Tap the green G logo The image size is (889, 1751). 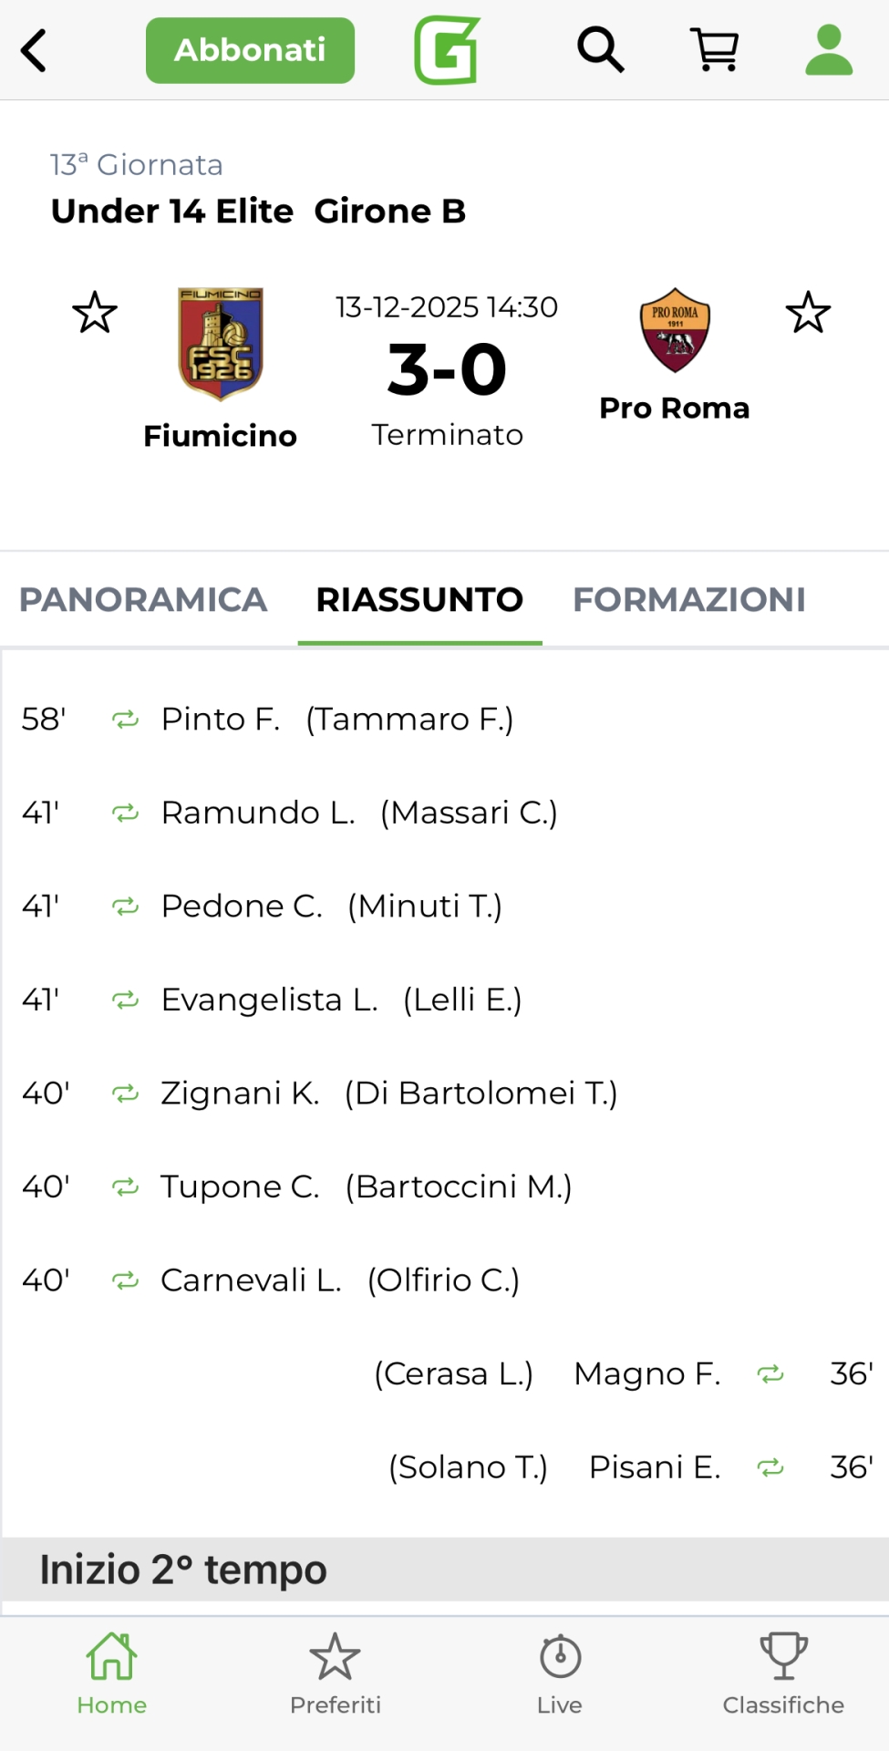[447, 51]
